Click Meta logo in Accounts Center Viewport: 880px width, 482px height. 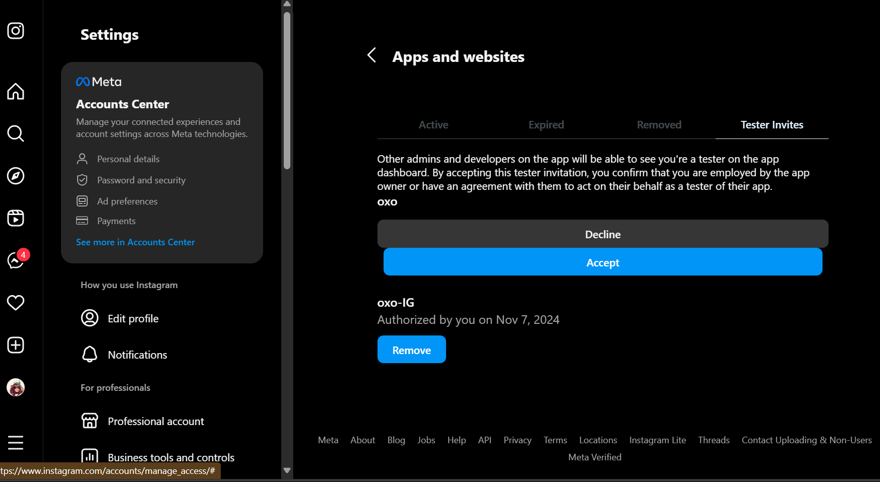click(99, 82)
